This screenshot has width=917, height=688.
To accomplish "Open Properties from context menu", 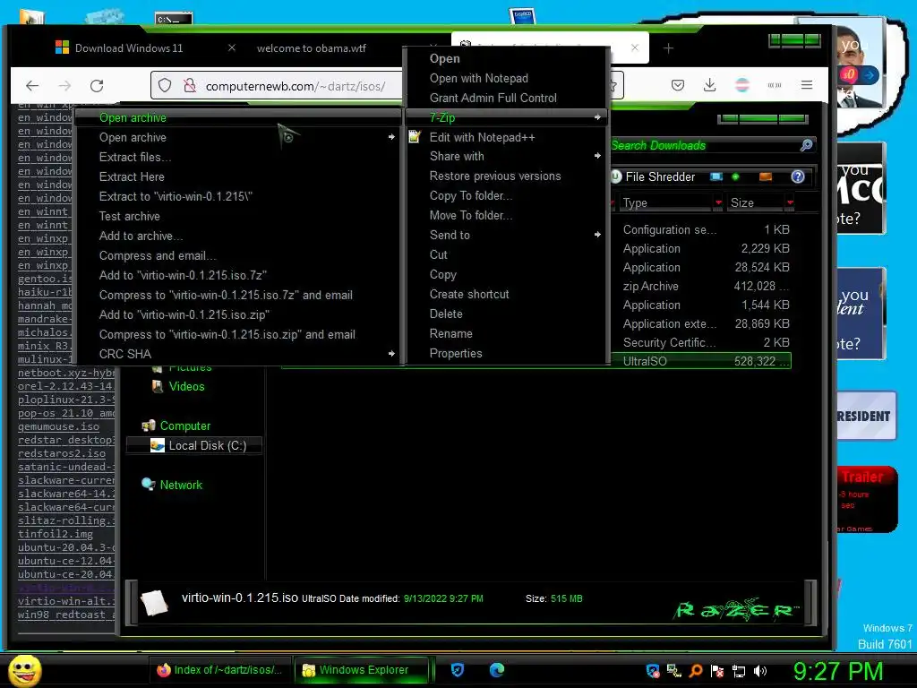I will [x=507, y=353].
